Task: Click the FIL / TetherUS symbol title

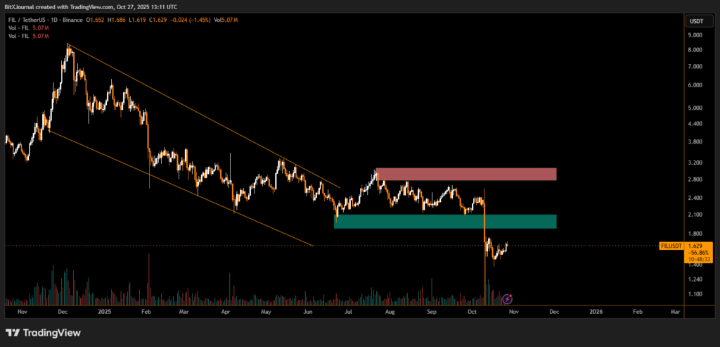Action: coord(32,20)
